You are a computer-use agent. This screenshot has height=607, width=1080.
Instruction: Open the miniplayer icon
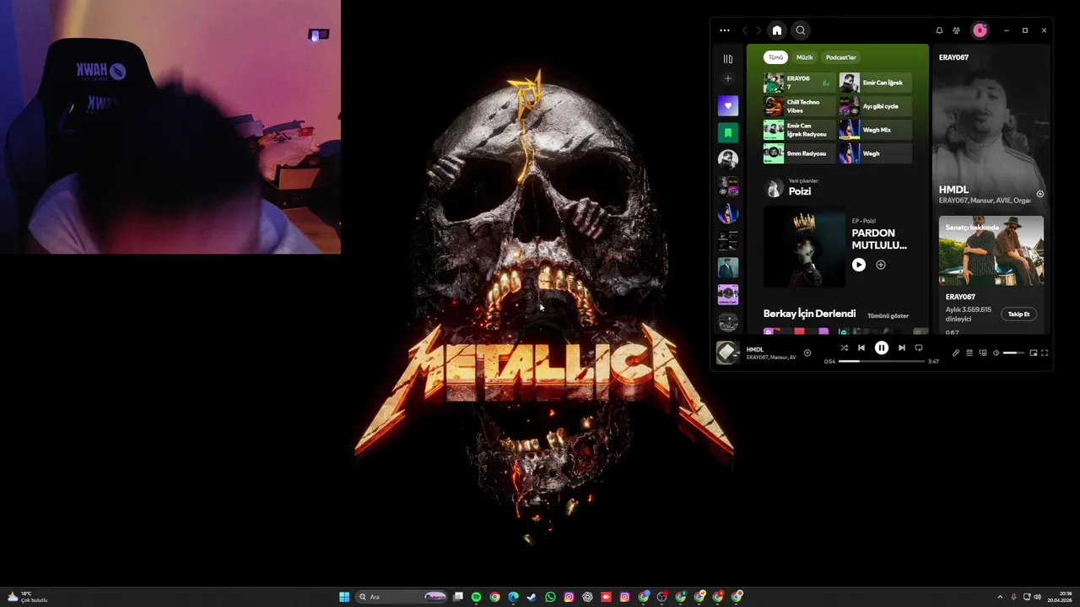point(1033,353)
